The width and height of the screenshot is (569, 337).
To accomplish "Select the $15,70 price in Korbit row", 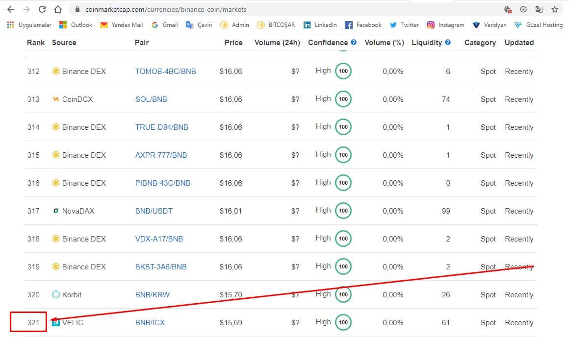I will [231, 294].
